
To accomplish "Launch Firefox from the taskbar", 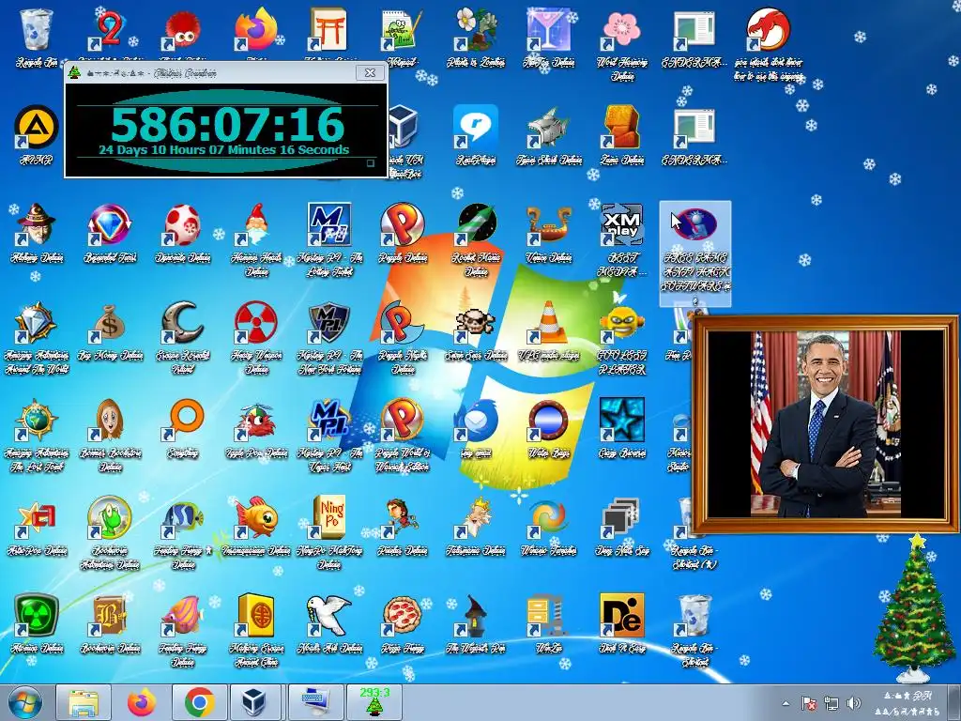I will point(142,703).
